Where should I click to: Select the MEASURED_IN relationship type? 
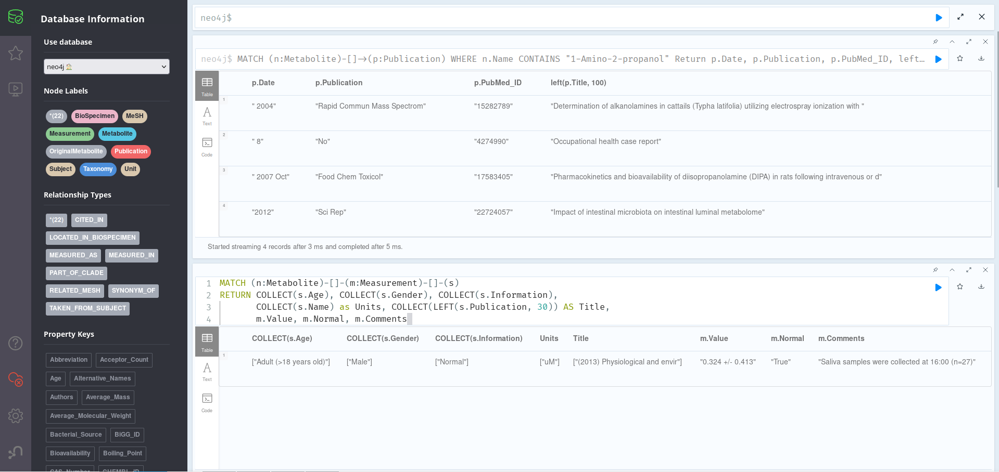coord(132,256)
